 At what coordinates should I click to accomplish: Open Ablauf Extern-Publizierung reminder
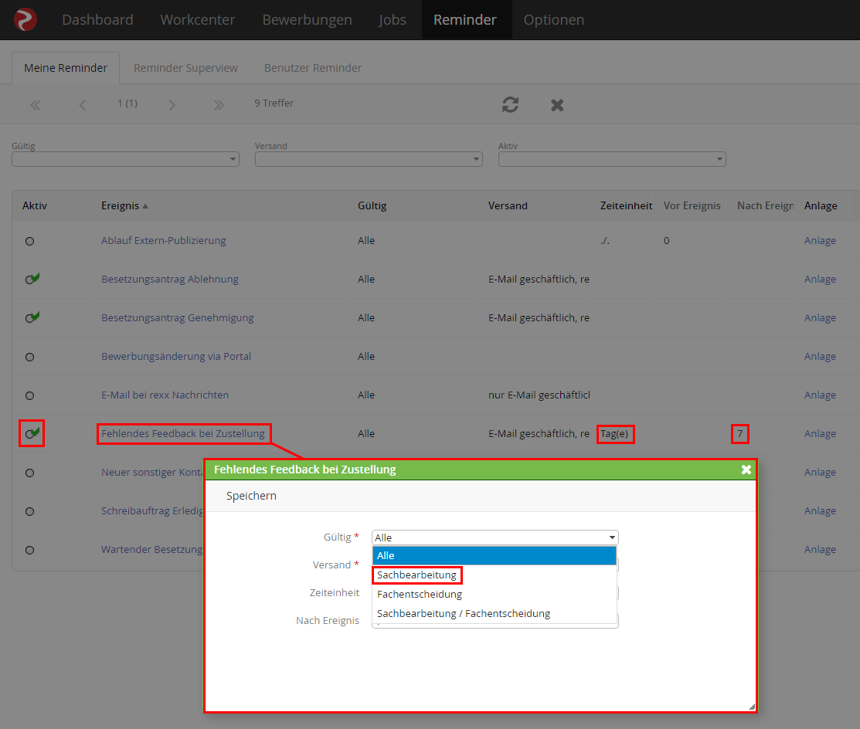[x=164, y=241]
